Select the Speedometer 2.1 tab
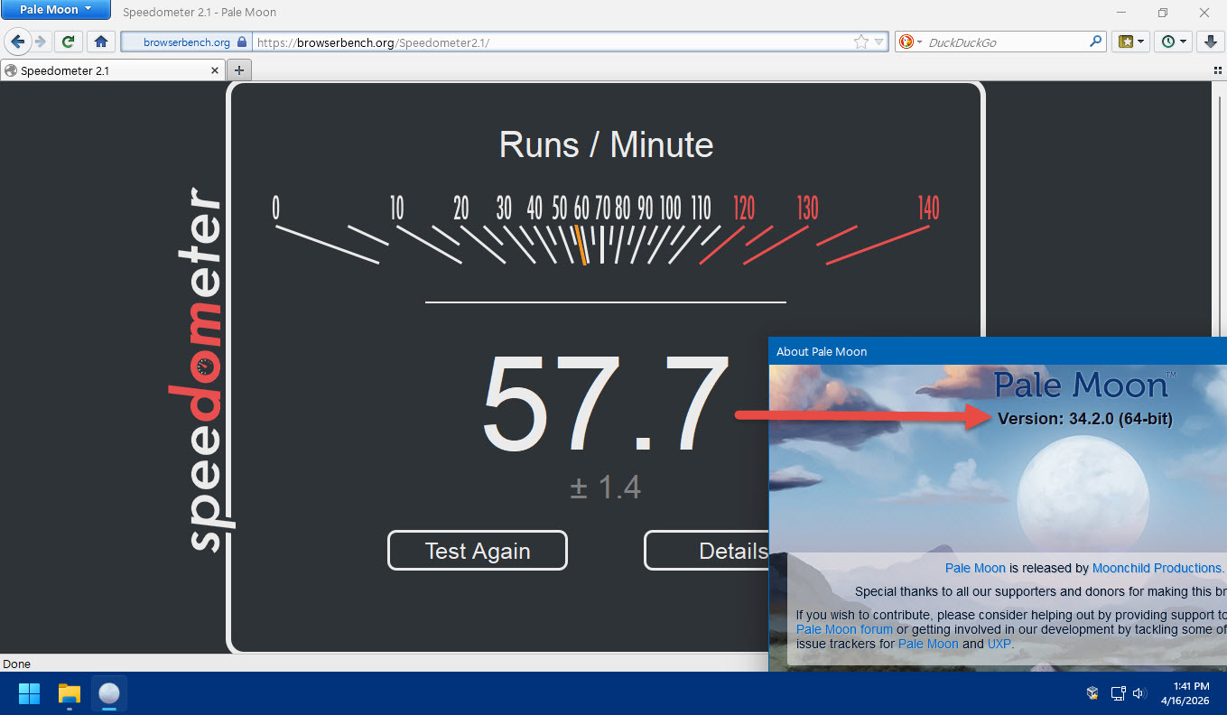The height and width of the screenshot is (715, 1227). [108, 70]
